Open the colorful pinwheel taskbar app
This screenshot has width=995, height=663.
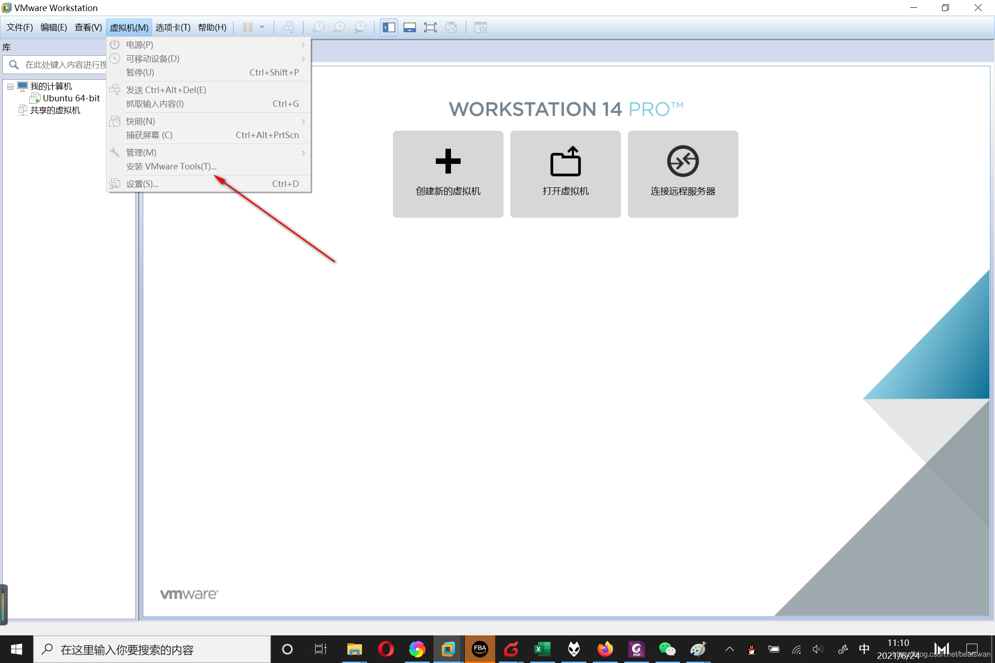[417, 649]
